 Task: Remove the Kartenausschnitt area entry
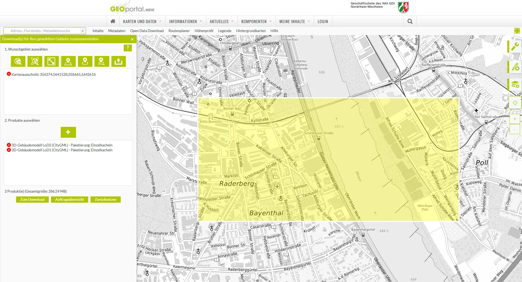tap(9, 74)
